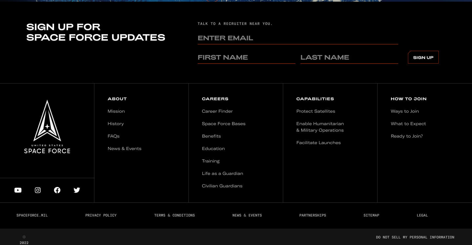This screenshot has height=245, width=472.
Task: Open the Civilian Guardians link
Action: pyautogui.click(x=222, y=186)
